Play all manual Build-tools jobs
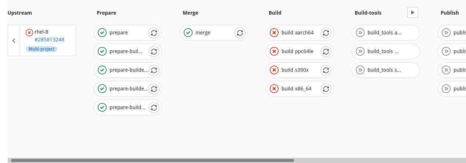Image resolution: width=466 pixels, height=163 pixels. point(412,12)
